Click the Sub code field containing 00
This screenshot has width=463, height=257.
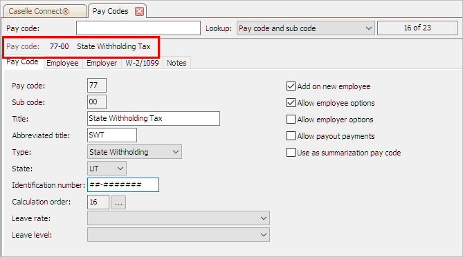pyautogui.click(x=97, y=102)
